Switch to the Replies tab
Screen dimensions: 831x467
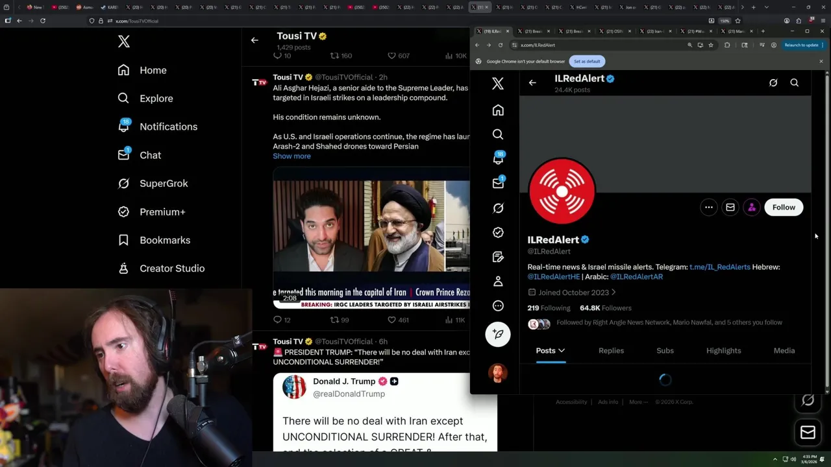611,351
